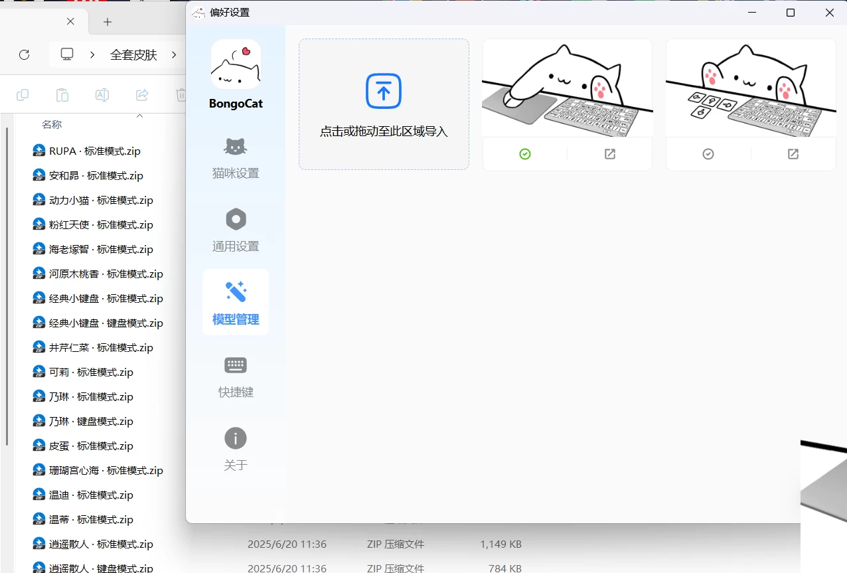Viewport: 847px width, 573px height.
Task: Select file 可莉 · 标准模式.zip
Action: click(x=92, y=372)
